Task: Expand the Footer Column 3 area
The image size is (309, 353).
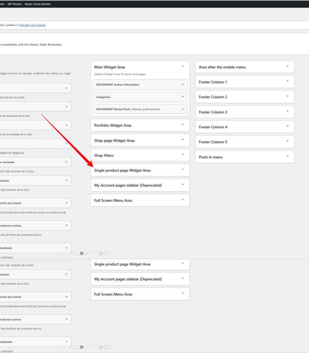Action: (287, 111)
